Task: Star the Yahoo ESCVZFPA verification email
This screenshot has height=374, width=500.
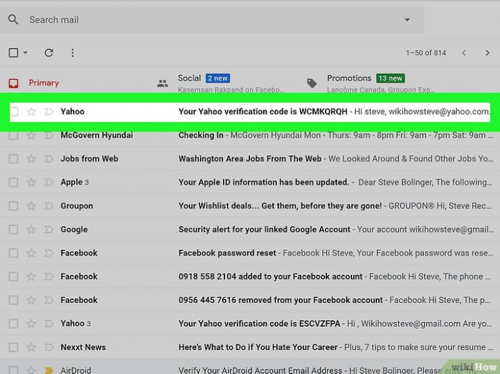Action: [x=31, y=323]
